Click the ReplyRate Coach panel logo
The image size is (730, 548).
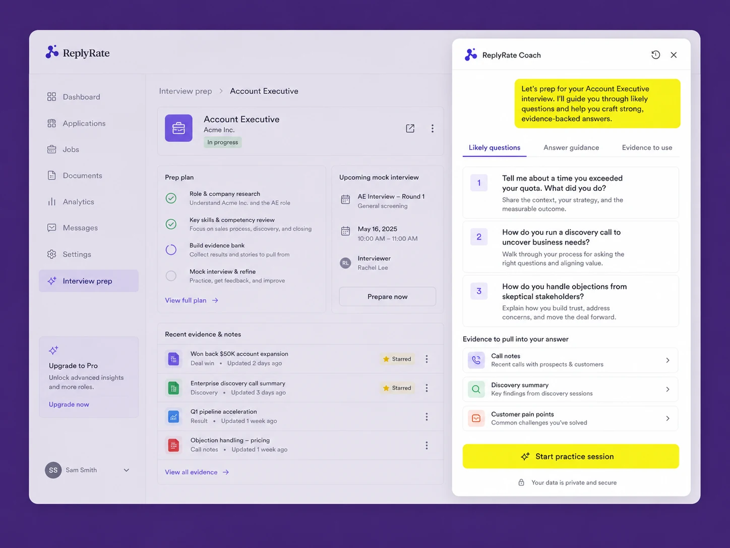(471, 55)
